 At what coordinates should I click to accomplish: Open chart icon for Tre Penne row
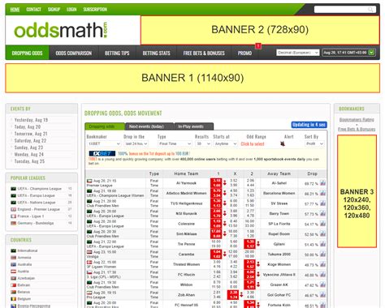(322, 244)
